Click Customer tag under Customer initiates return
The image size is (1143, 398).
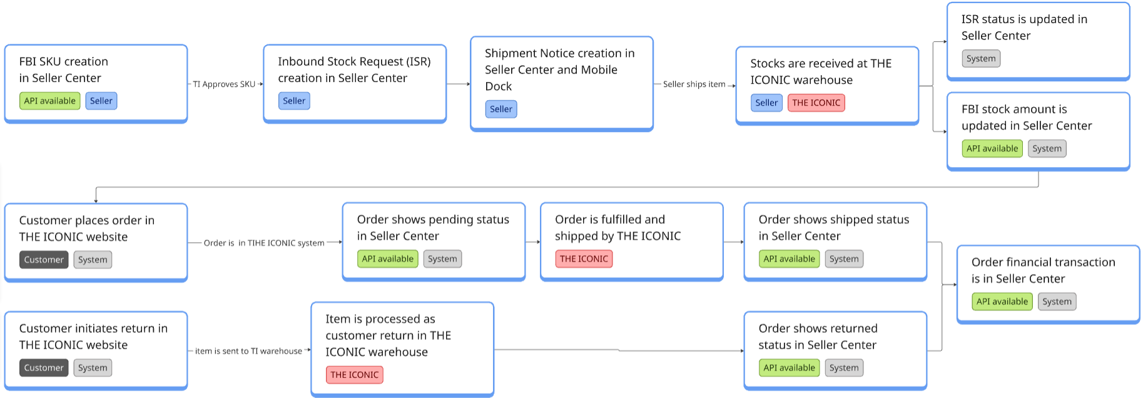pos(44,368)
